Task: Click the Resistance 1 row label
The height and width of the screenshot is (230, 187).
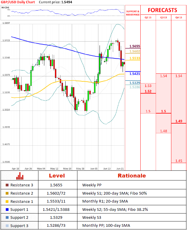Action: point(22,201)
